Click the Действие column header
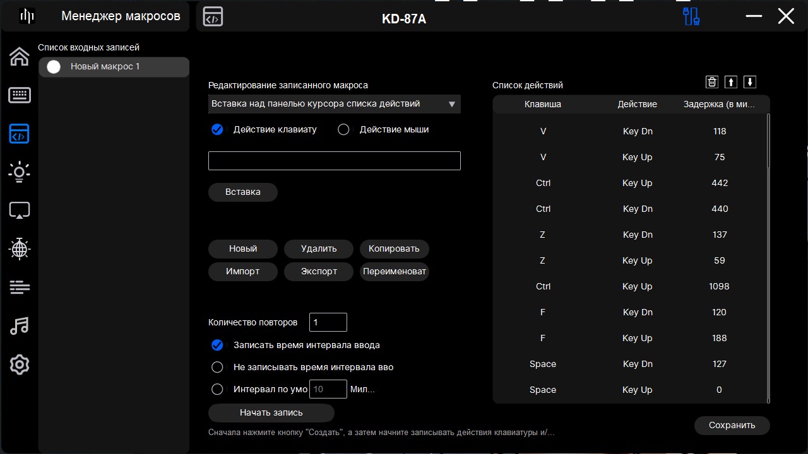808x454 pixels. 638,104
